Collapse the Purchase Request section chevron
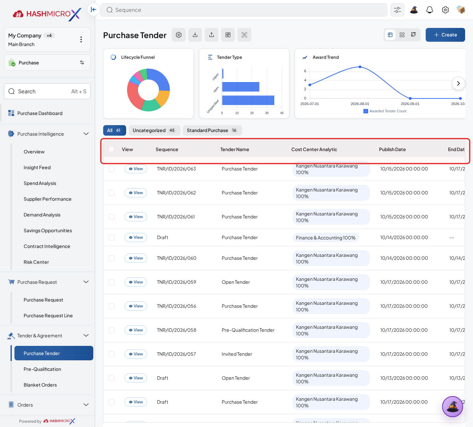 (x=86, y=282)
